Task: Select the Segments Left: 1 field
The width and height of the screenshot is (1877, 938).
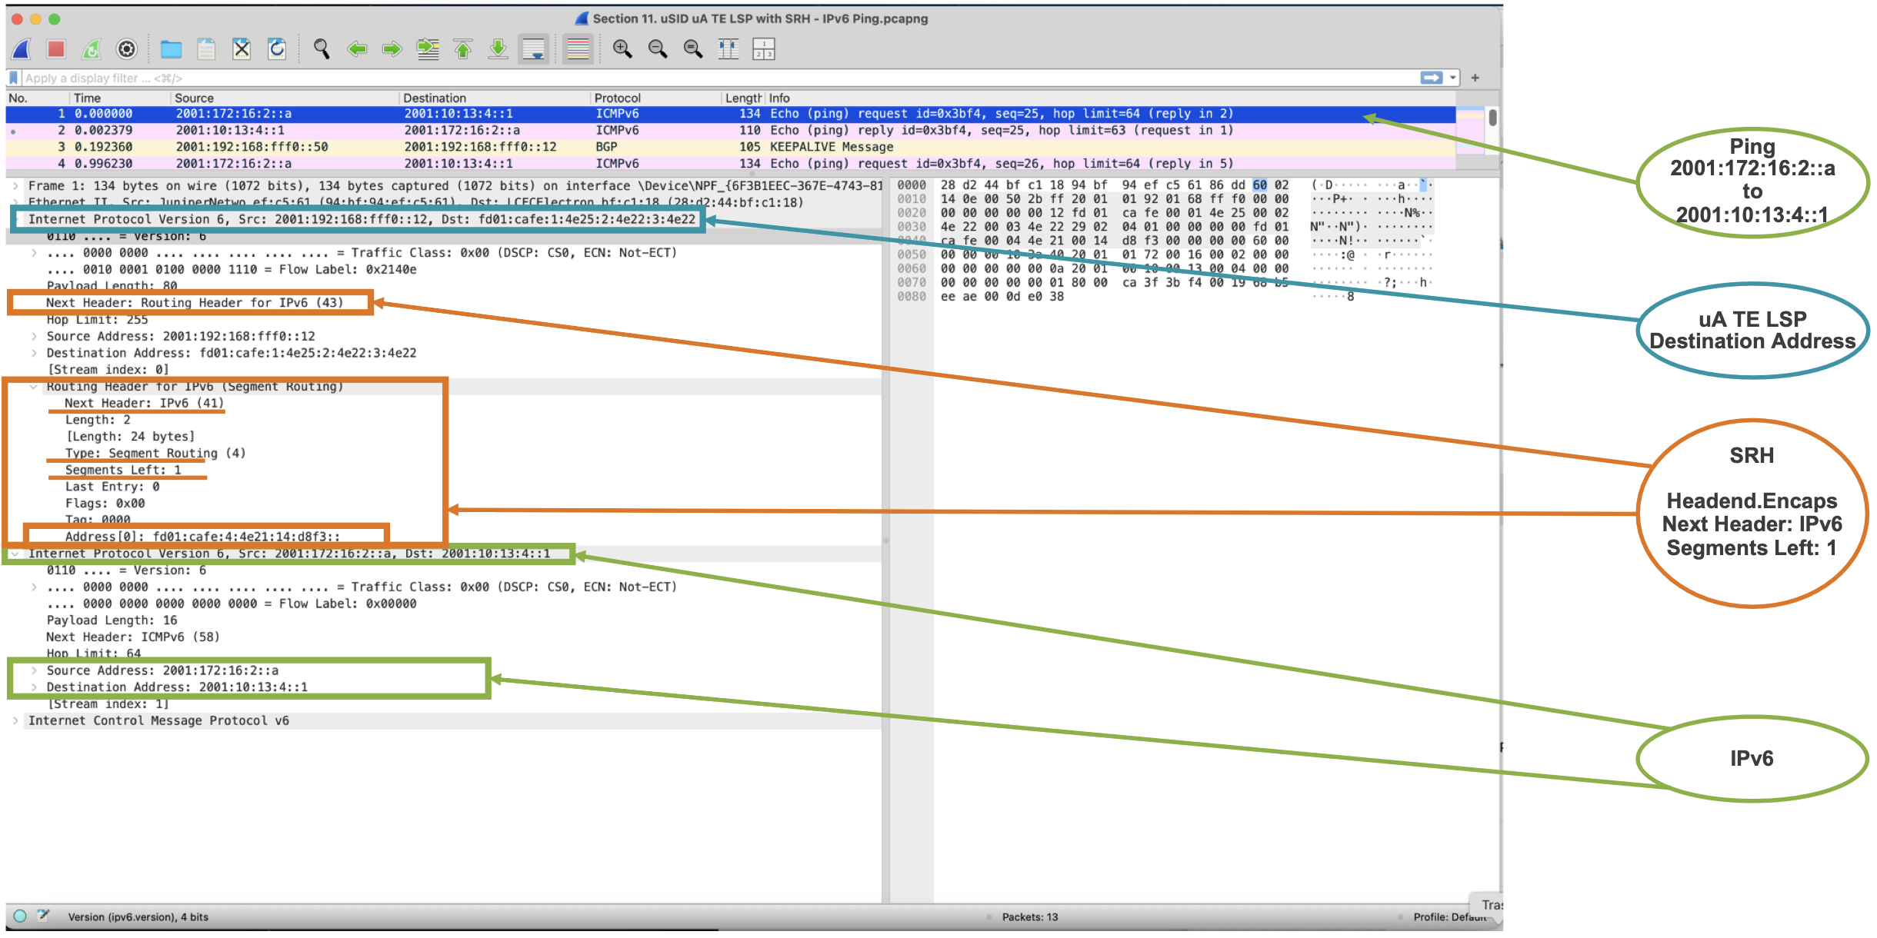Action: (123, 470)
